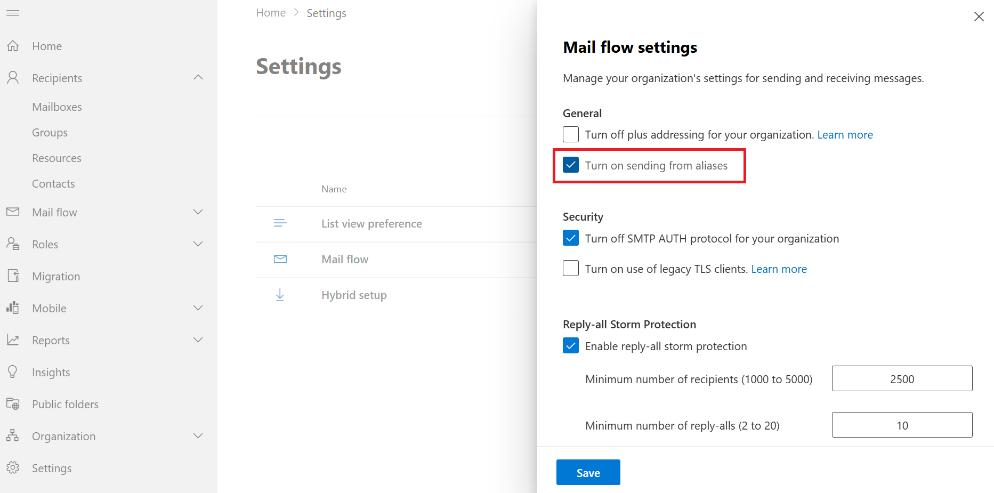Click the Reports chart icon
994x493 pixels.
click(13, 340)
